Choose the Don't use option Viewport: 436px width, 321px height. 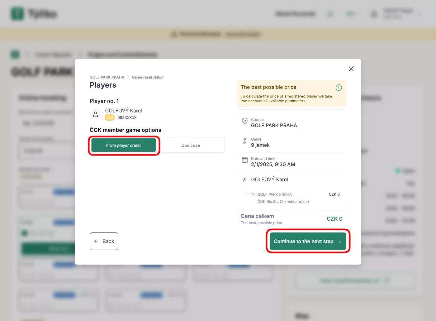coord(191,145)
